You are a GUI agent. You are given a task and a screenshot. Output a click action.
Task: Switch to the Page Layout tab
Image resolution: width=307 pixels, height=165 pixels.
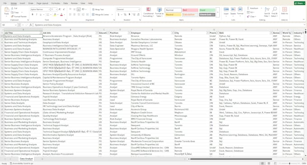(x=42, y=3)
